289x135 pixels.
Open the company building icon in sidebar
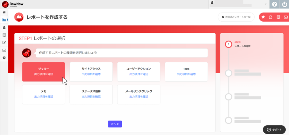(x=4, y=35)
